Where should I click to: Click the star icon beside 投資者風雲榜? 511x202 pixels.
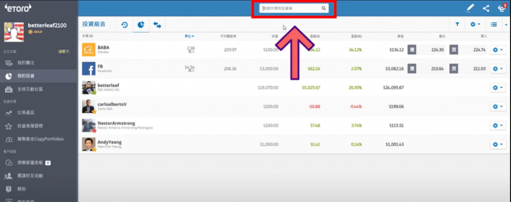tap(9, 126)
